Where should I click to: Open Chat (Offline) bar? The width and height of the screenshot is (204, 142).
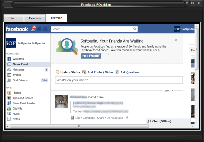pos(168,121)
